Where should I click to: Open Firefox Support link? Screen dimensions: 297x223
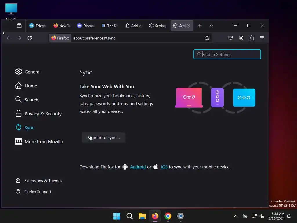[x=33, y=192]
